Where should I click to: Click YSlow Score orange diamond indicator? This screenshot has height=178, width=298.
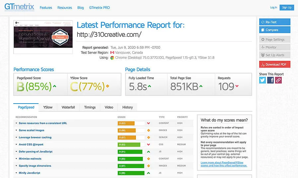pyautogui.click(x=108, y=86)
